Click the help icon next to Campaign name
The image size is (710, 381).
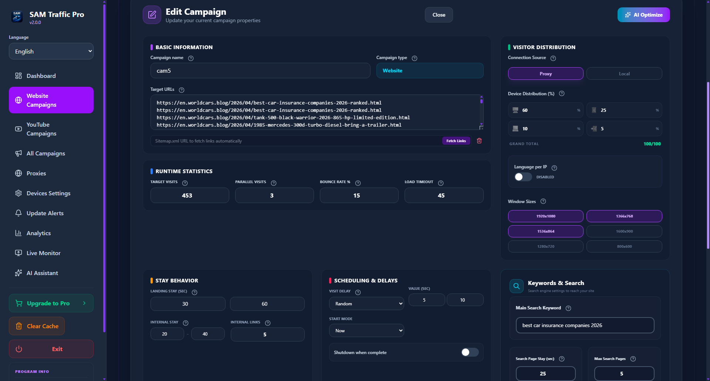click(x=191, y=58)
